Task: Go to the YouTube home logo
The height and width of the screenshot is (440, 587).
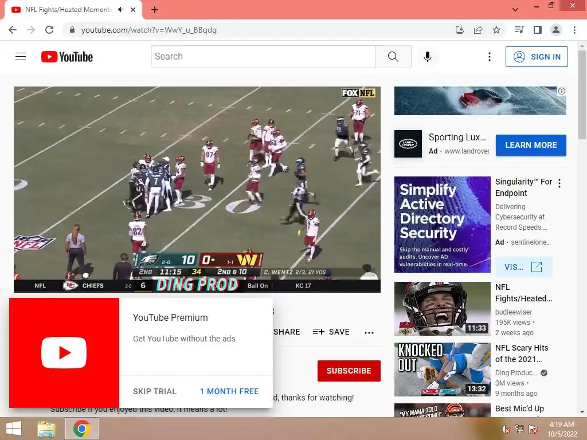Action: [67, 57]
